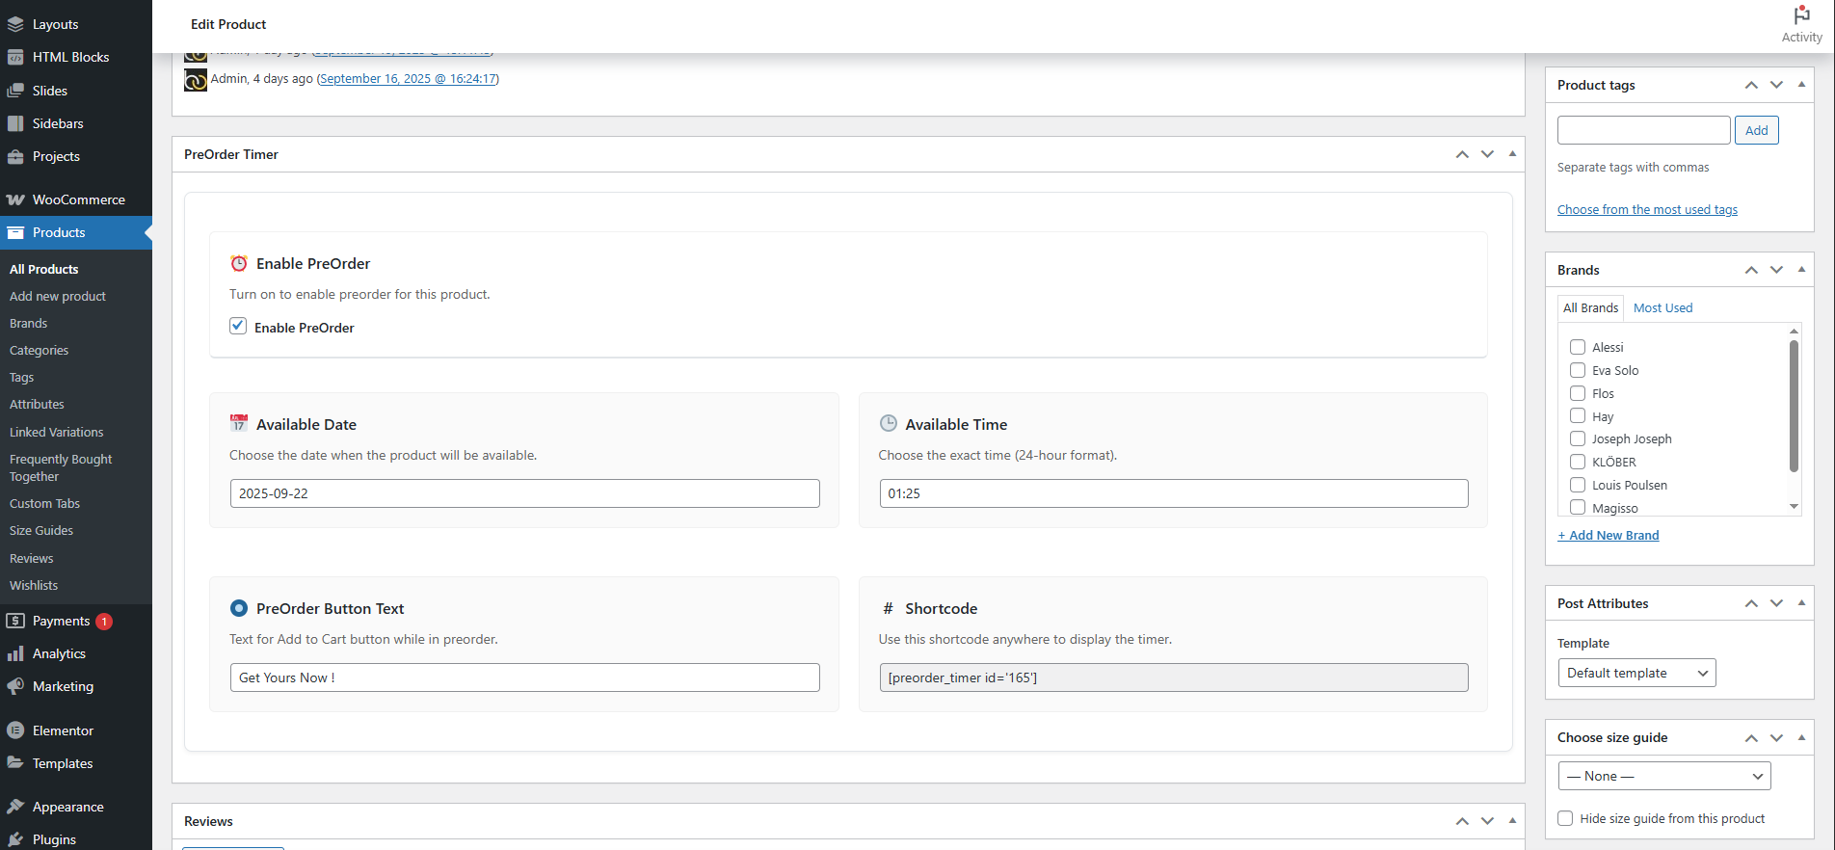The image size is (1835, 850).
Task: Click Choose from the most used tags
Action: (1647, 209)
